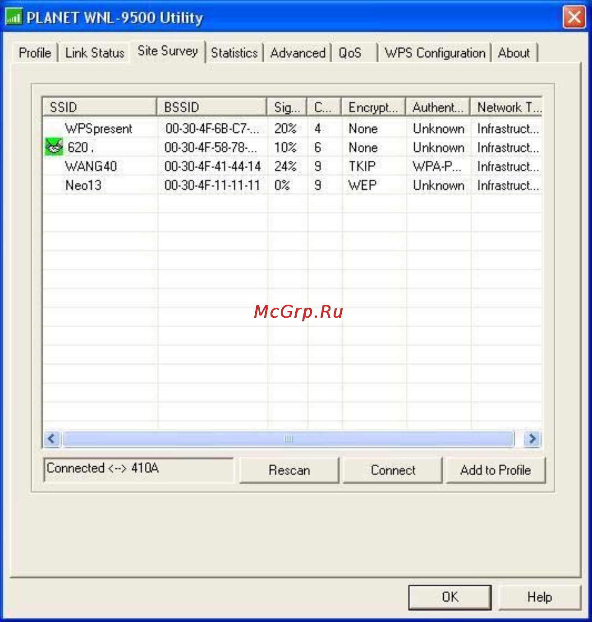Image resolution: width=592 pixels, height=622 pixels.
Task: Click the Rescan button
Action: coord(289,470)
